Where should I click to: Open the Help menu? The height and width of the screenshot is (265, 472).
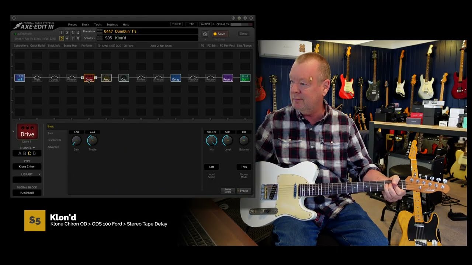[126, 25]
